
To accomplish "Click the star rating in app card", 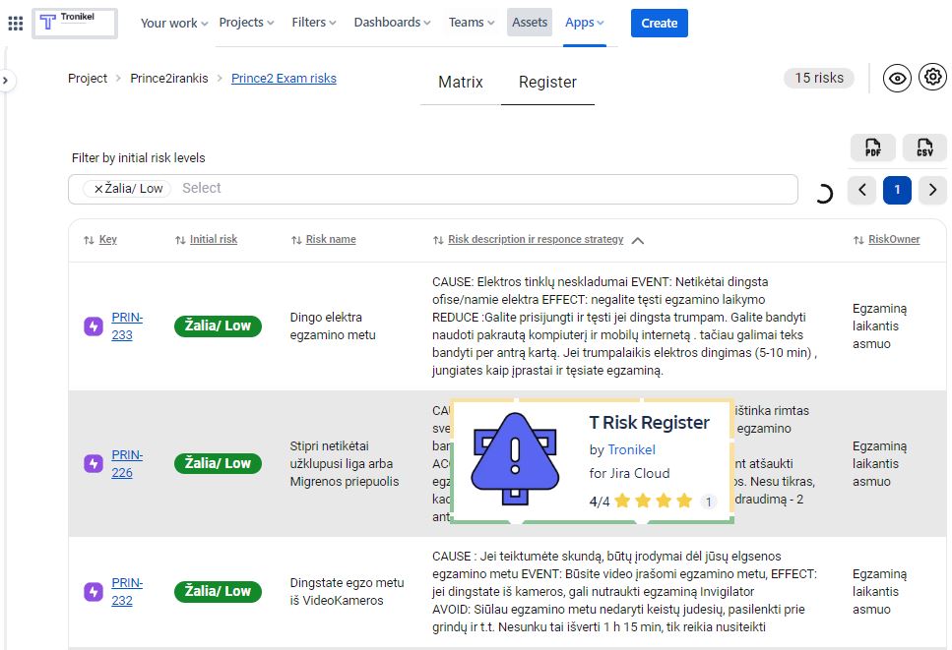I will (654, 501).
